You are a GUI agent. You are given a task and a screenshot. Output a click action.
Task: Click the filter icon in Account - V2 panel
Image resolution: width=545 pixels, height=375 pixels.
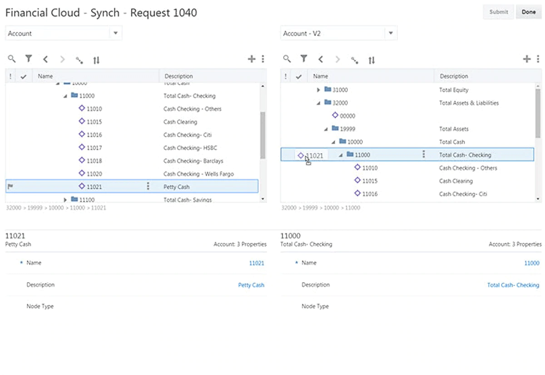pyautogui.click(x=304, y=59)
